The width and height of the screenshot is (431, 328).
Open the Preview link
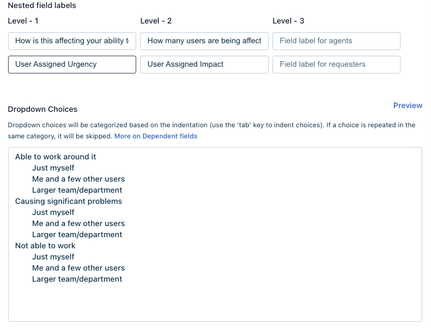(407, 106)
